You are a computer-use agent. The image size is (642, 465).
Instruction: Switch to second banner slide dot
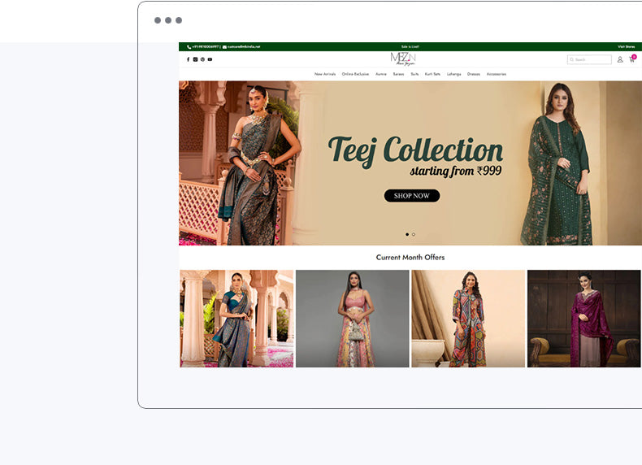click(x=414, y=234)
